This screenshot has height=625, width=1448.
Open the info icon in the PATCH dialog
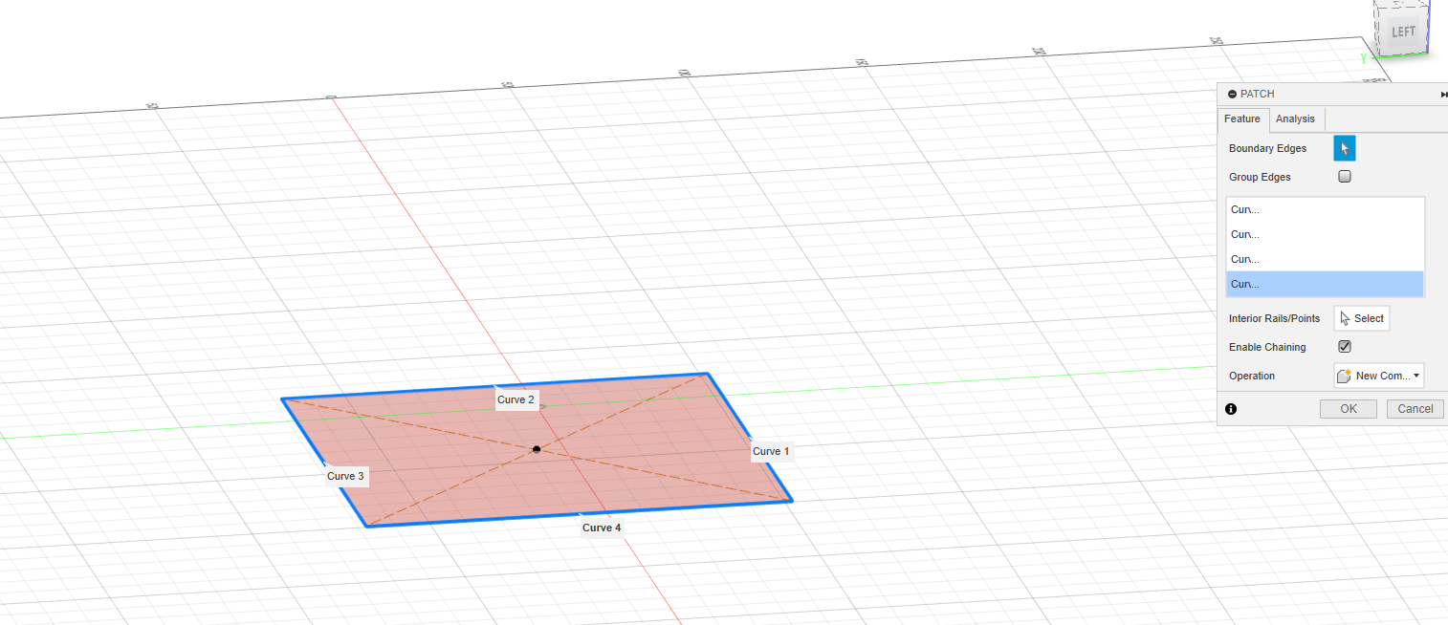[1231, 409]
